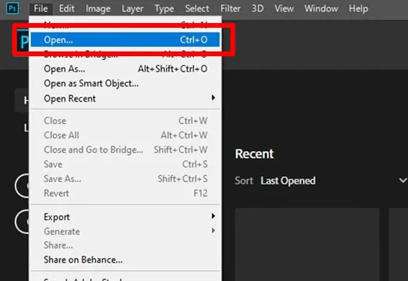Image resolution: width=408 pixels, height=281 pixels.
Task: Open the Type menu
Action: click(164, 9)
